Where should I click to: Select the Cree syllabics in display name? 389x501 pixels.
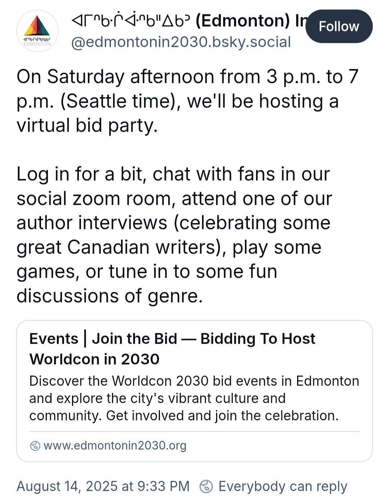coord(132,21)
